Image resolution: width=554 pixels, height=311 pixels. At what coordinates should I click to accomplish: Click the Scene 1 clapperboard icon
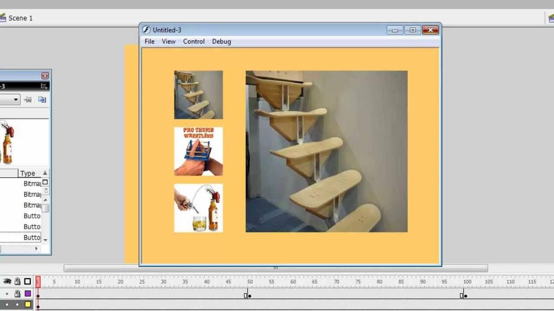tap(3, 18)
